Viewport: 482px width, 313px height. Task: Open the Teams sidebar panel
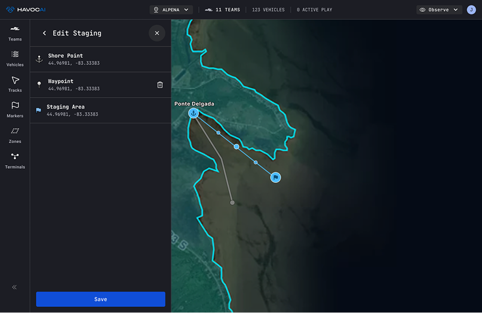click(15, 33)
